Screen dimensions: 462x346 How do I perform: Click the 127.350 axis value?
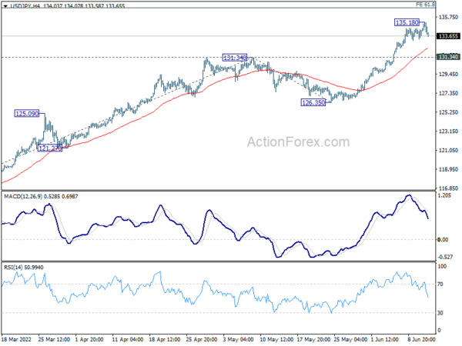pyautogui.click(x=448, y=93)
